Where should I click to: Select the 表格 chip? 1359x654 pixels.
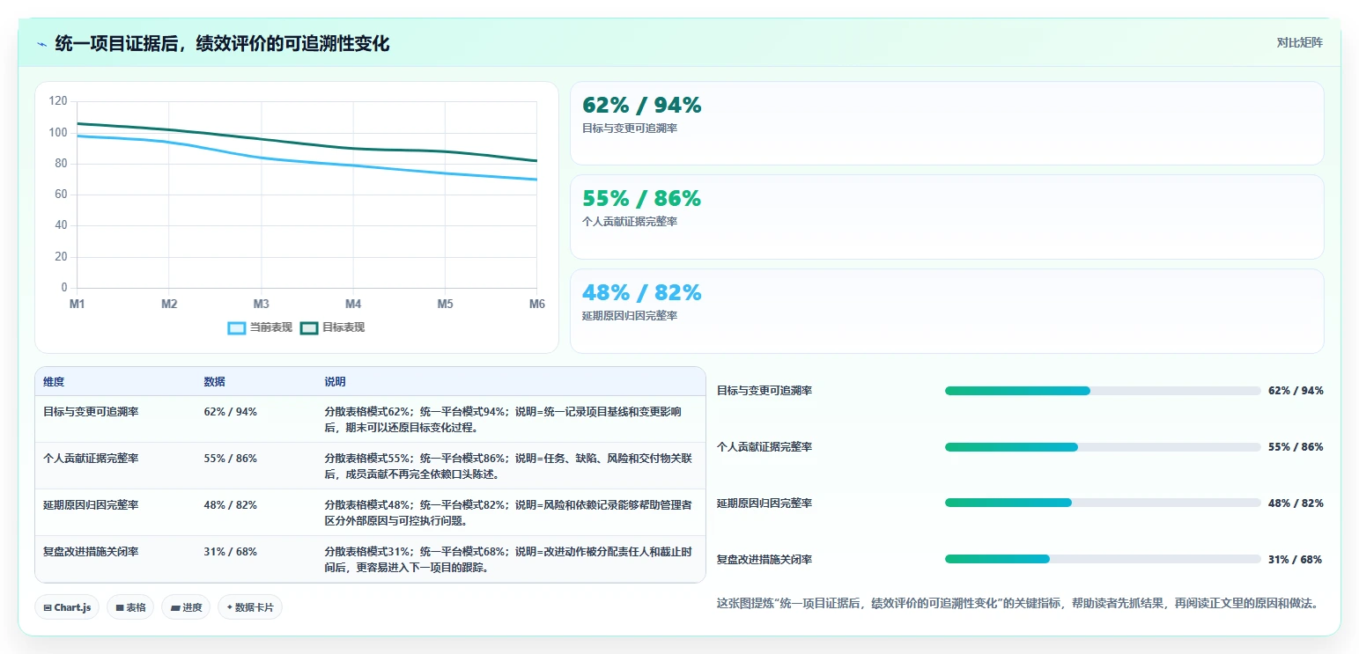click(130, 607)
